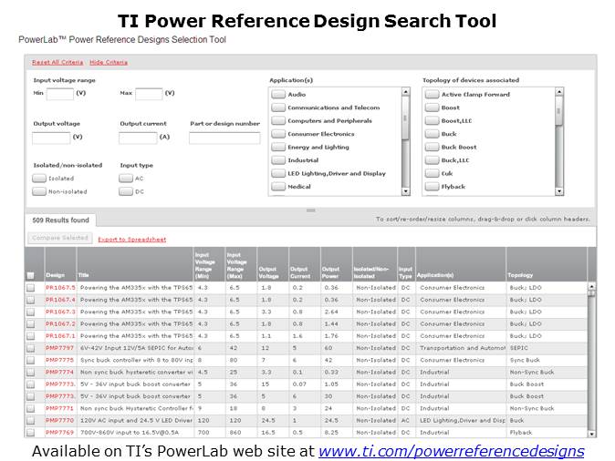Check the DC input type
Viewport: 615px width, 461px height.
[127, 191]
